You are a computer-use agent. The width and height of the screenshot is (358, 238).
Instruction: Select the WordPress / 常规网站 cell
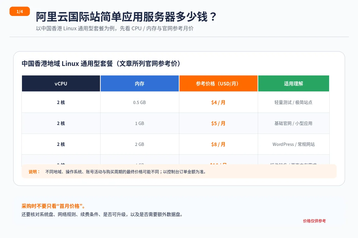point(294,144)
